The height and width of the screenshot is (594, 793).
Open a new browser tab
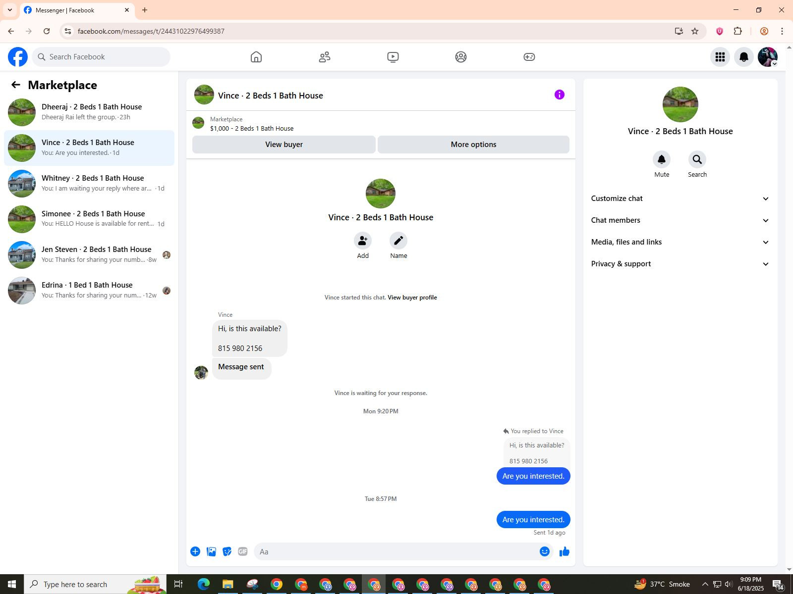click(x=145, y=10)
